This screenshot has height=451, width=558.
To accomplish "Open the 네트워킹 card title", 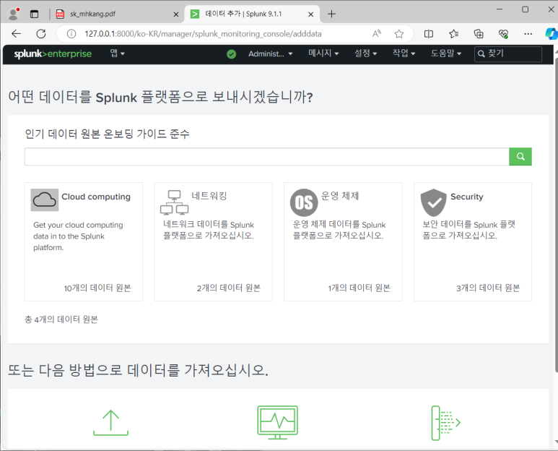I will point(209,196).
